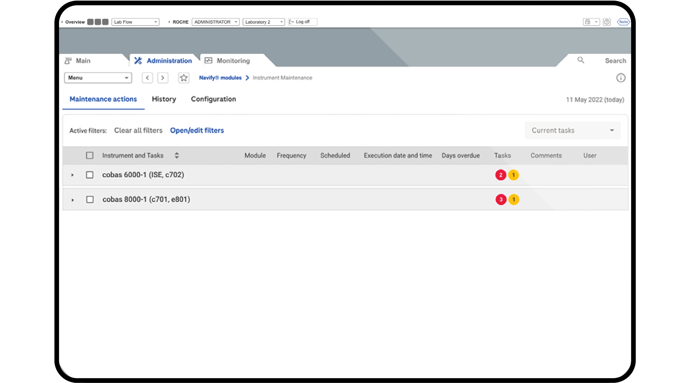
Task: Click the Instrument Maintenance breadcrumb
Action: click(x=282, y=78)
